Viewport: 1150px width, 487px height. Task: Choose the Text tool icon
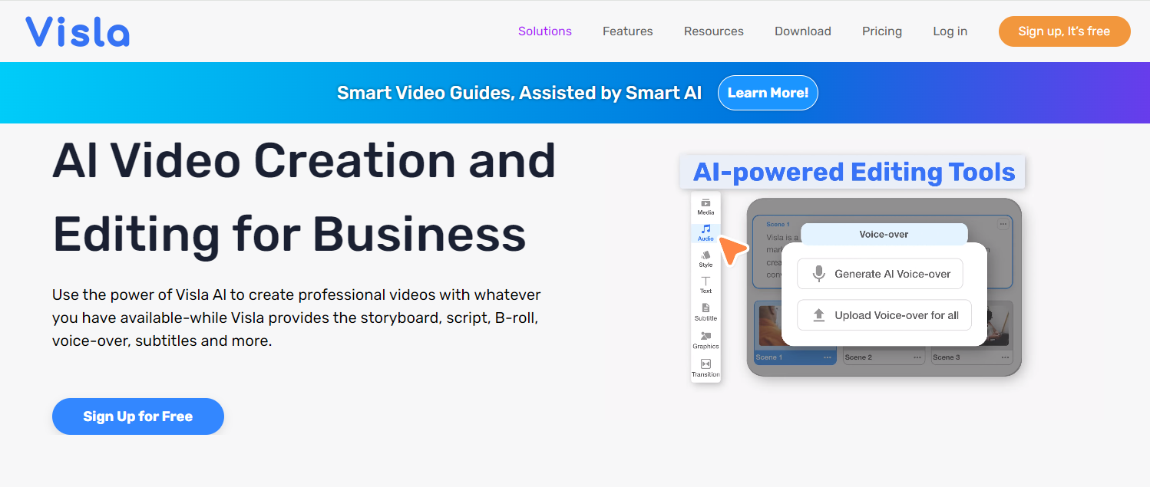click(x=706, y=281)
